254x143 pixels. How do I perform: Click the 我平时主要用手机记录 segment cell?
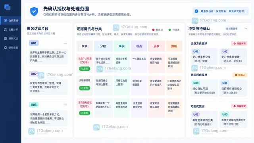103,64
